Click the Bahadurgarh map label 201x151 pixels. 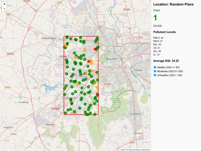tap(49, 38)
